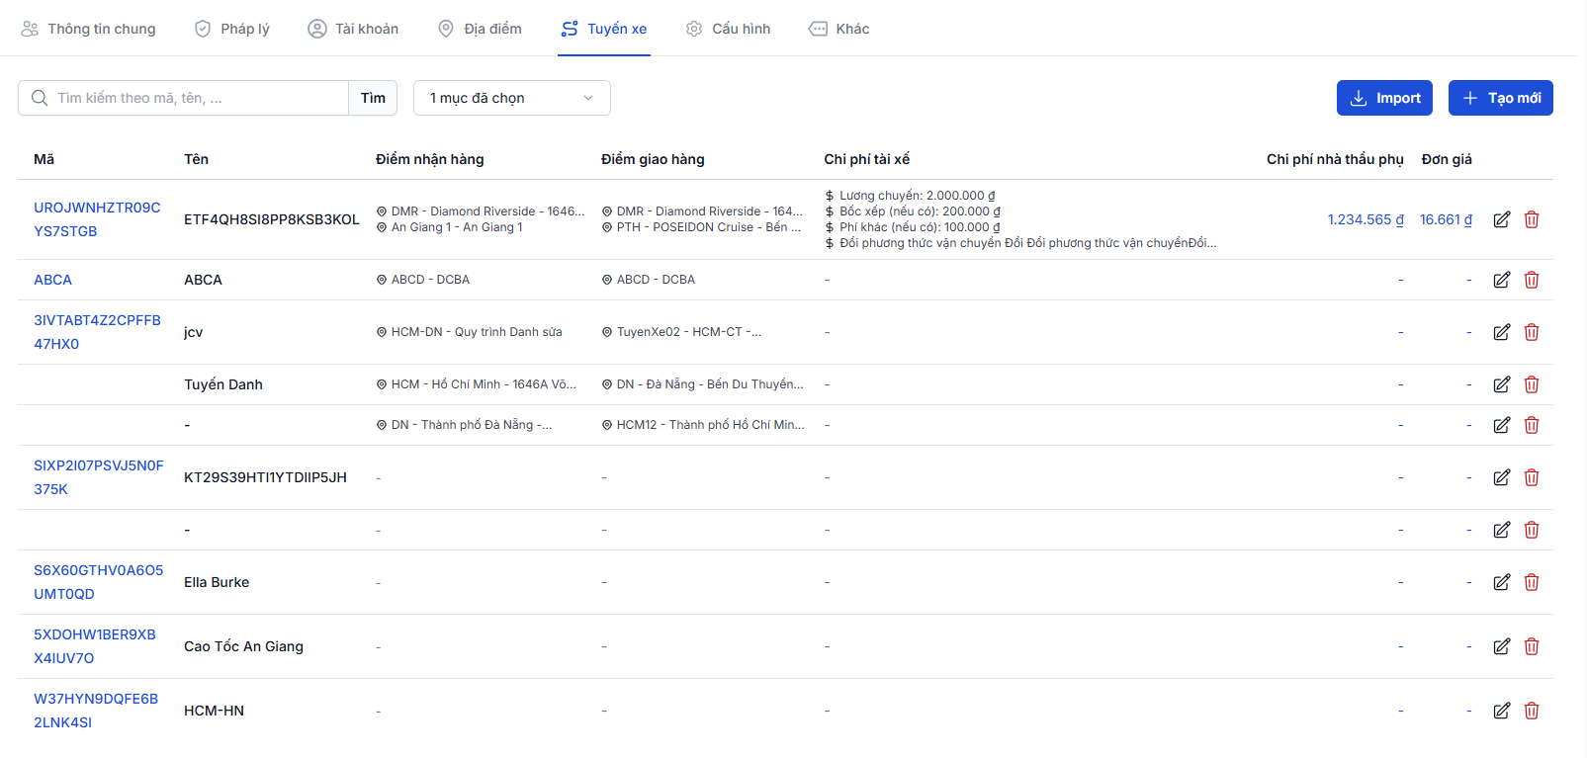This screenshot has width=1587, height=758.
Task: Click the Import button
Action: tap(1384, 98)
